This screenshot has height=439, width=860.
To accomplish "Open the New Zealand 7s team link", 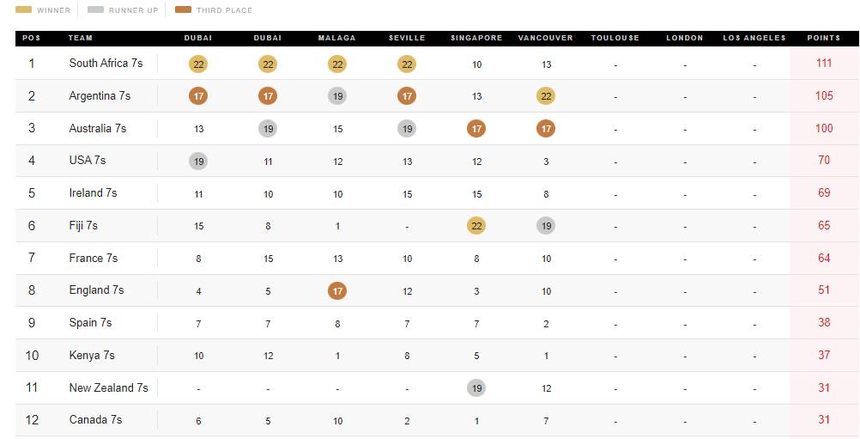I will point(109,387).
